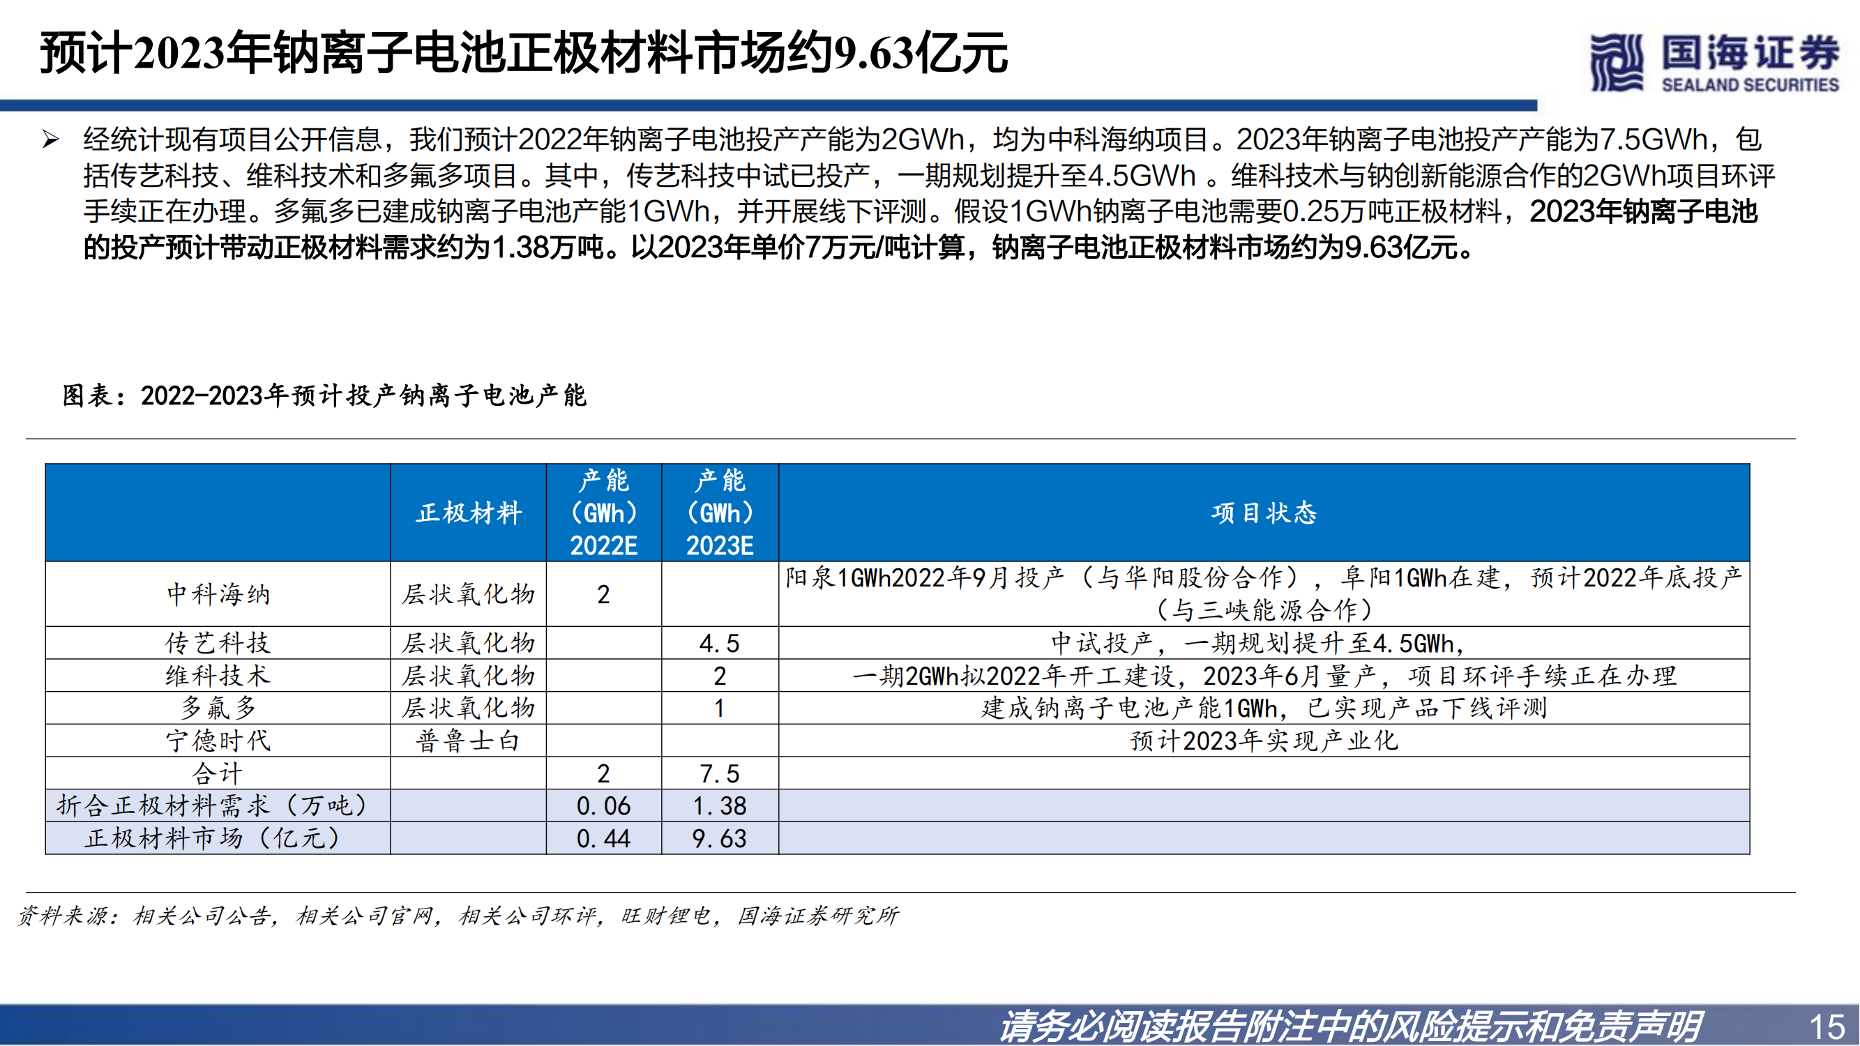The width and height of the screenshot is (1860, 1046).
Task: Click the 资料来源 source note line
Action: [458, 916]
